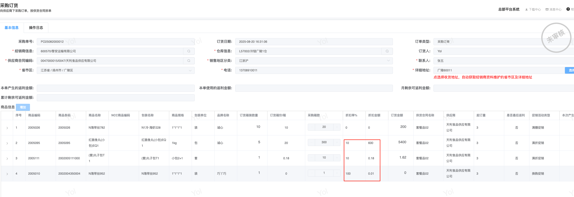Click search icon in 供应商合同编码 field
574x197 pixels.
point(189,61)
